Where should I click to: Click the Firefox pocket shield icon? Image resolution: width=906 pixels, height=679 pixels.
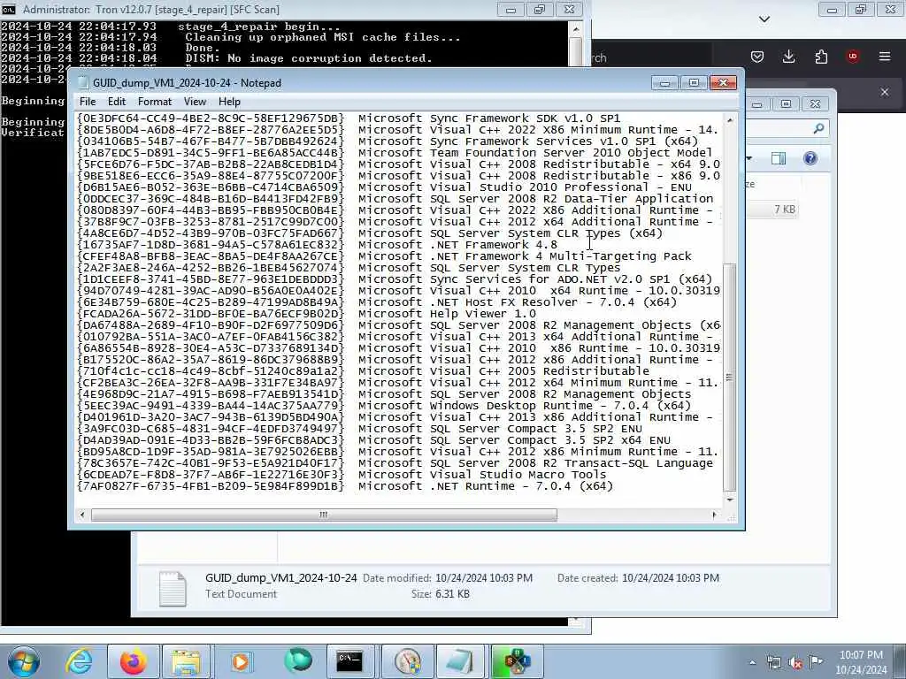point(757,57)
